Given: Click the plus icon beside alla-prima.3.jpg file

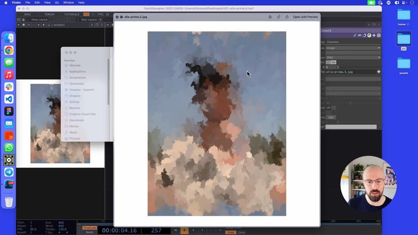Looking at the screenshot, I should coord(379,72).
